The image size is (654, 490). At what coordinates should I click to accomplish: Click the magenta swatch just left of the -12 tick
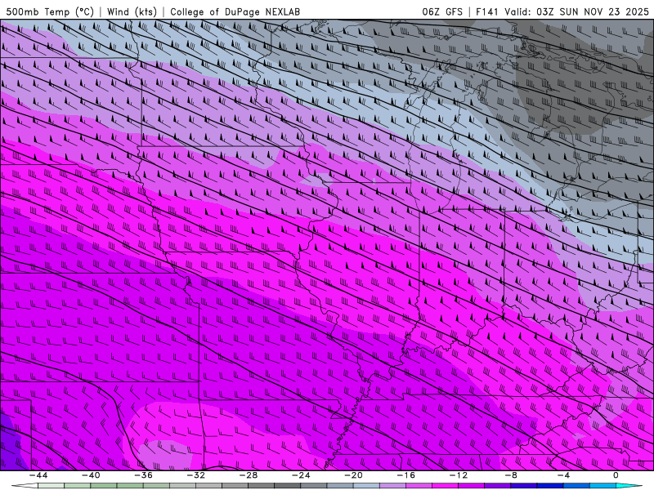click(445, 486)
